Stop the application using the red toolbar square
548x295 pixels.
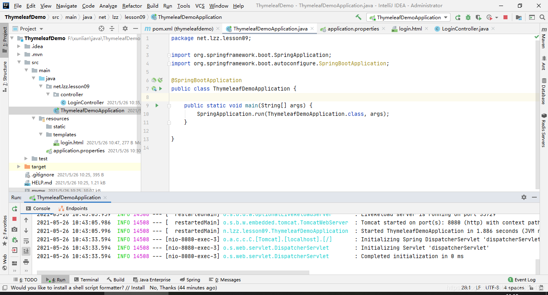(x=505, y=17)
